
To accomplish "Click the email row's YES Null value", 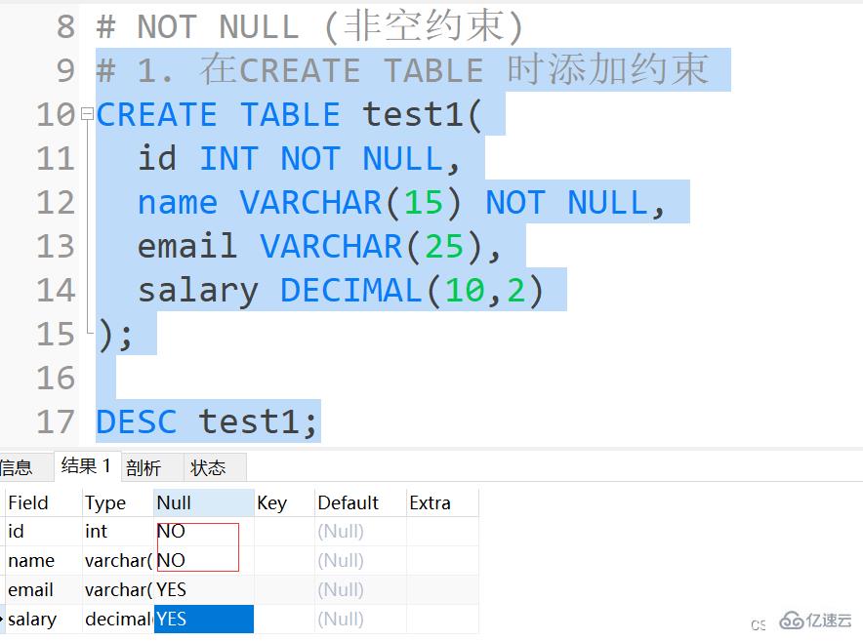I will (x=173, y=589).
